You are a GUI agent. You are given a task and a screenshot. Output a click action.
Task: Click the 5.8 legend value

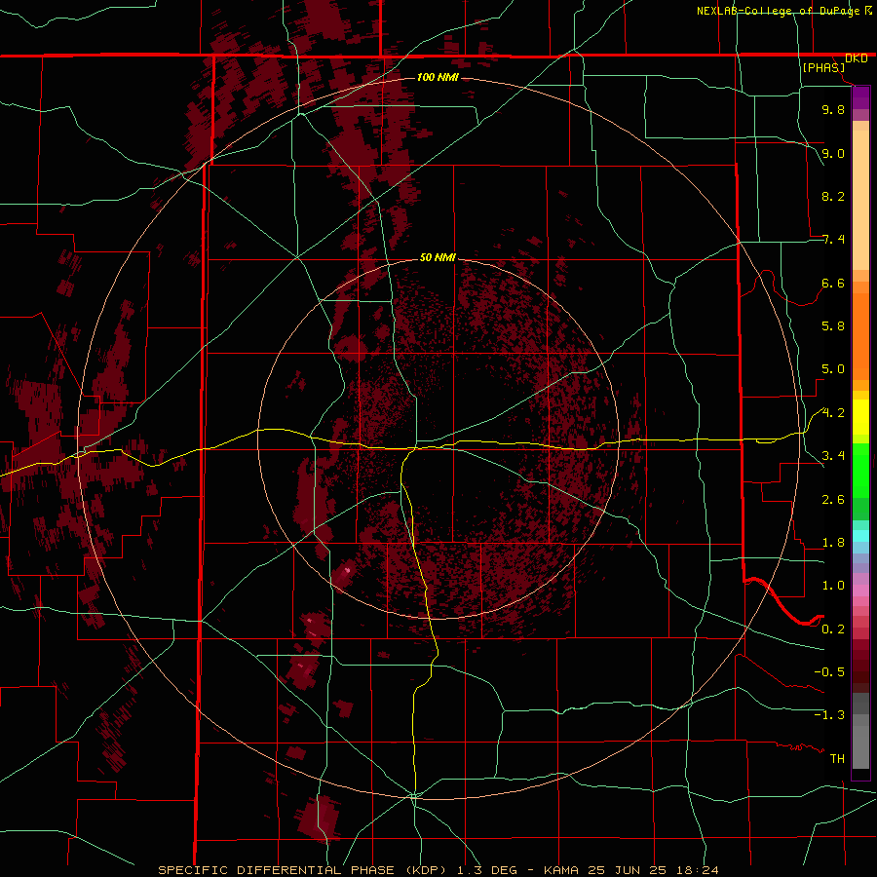(833, 326)
